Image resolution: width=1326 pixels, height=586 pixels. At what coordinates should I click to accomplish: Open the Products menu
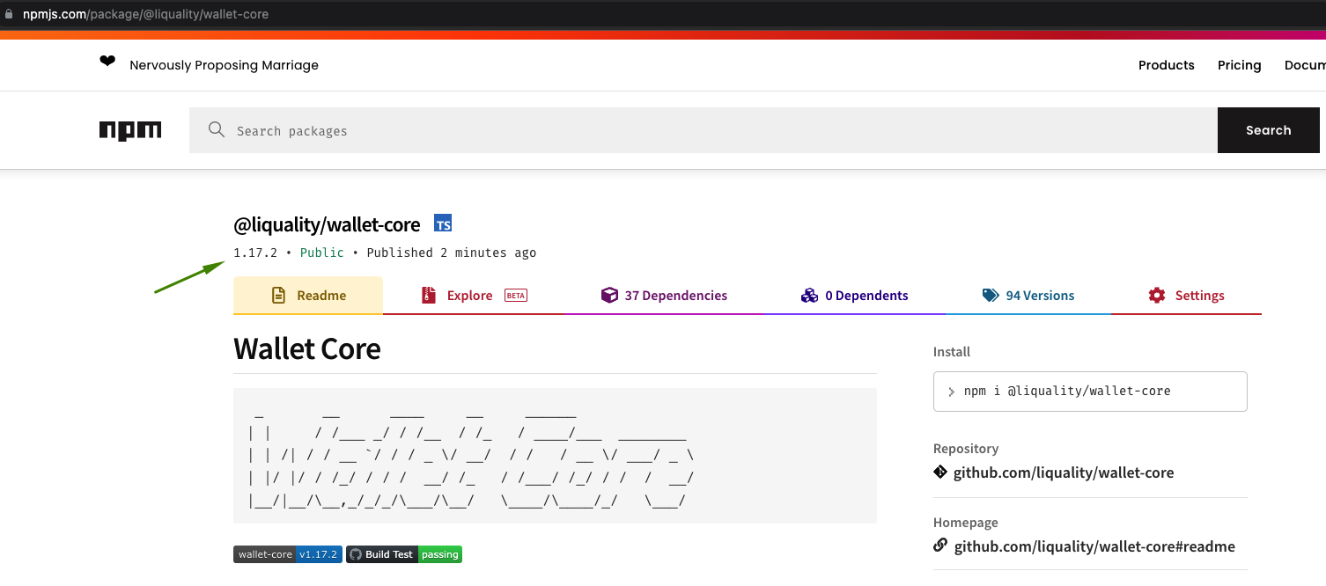pos(1167,65)
